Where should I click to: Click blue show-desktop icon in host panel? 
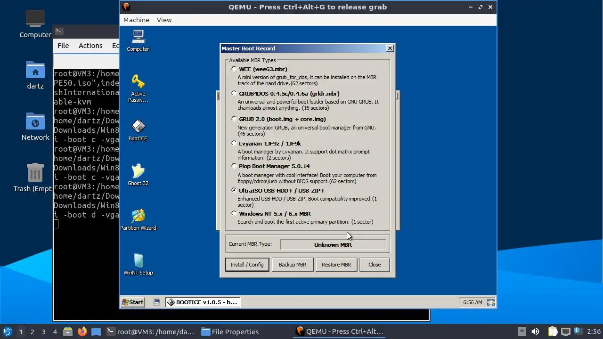tap(96, 332)
